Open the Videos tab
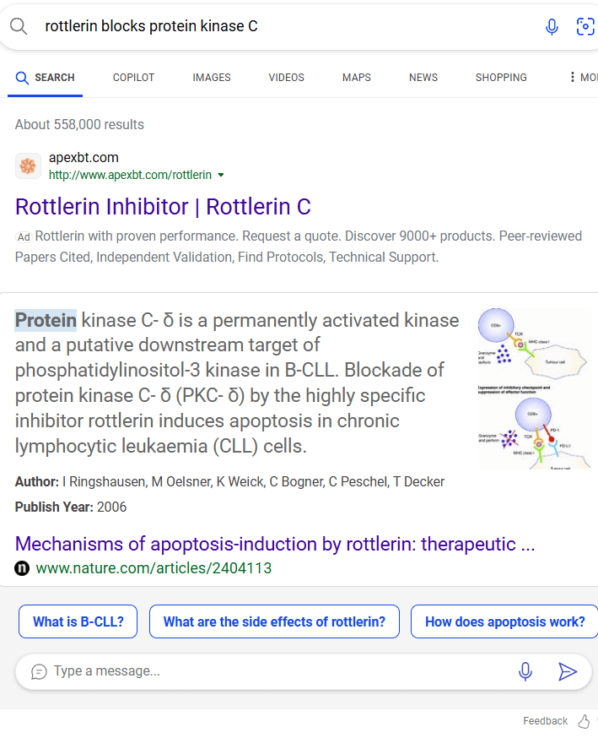Viewport: 598px width, 738px height. (x=286, y=77)
